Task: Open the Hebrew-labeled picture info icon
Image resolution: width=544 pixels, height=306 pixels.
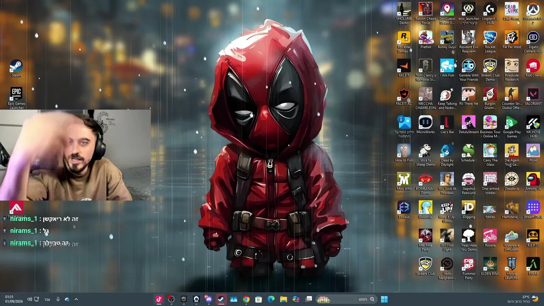Action: coord(404,127)
